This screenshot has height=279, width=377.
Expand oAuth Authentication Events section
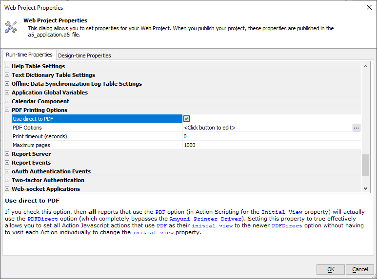tap(7, 171)
